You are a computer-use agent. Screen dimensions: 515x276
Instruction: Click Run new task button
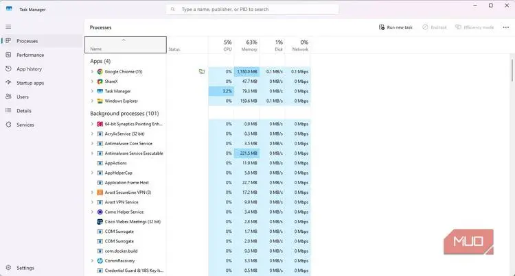click(396, 27)
